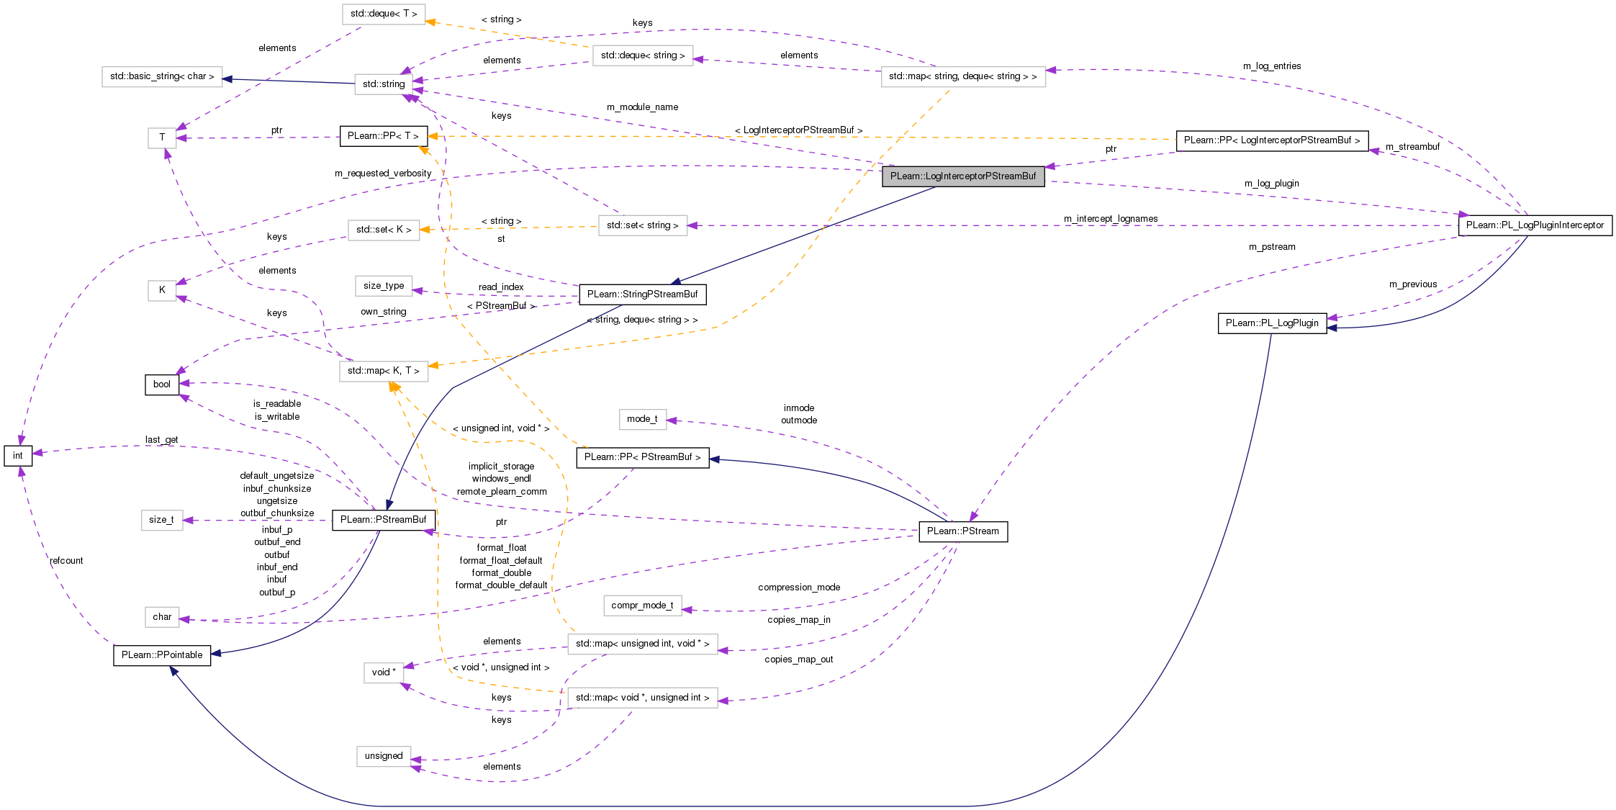The image size is (1616, 810).
Task: Click the remote_plearn_comm label
Action: (502, 492)
